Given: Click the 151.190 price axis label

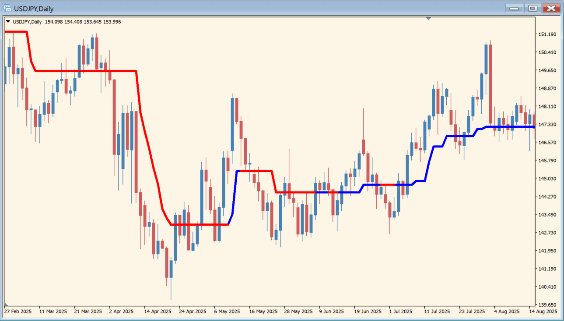Looking at the screenshot, I should tap(547, 35).
